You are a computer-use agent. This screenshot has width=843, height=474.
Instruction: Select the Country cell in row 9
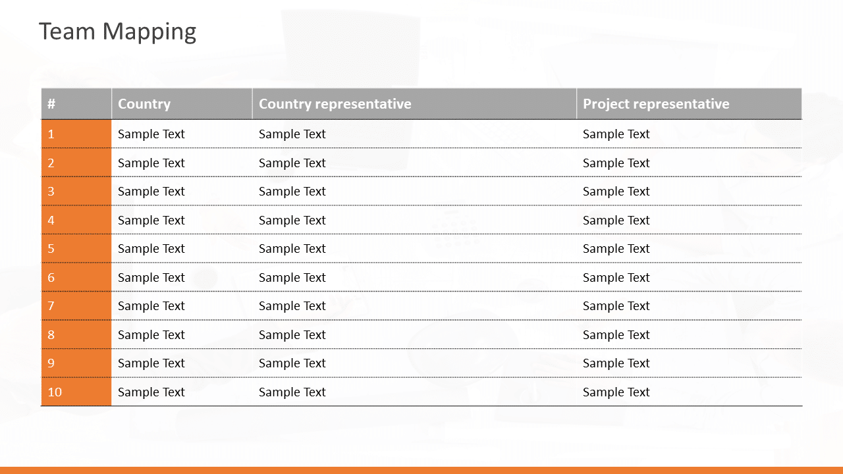click(x=151, y=363)
